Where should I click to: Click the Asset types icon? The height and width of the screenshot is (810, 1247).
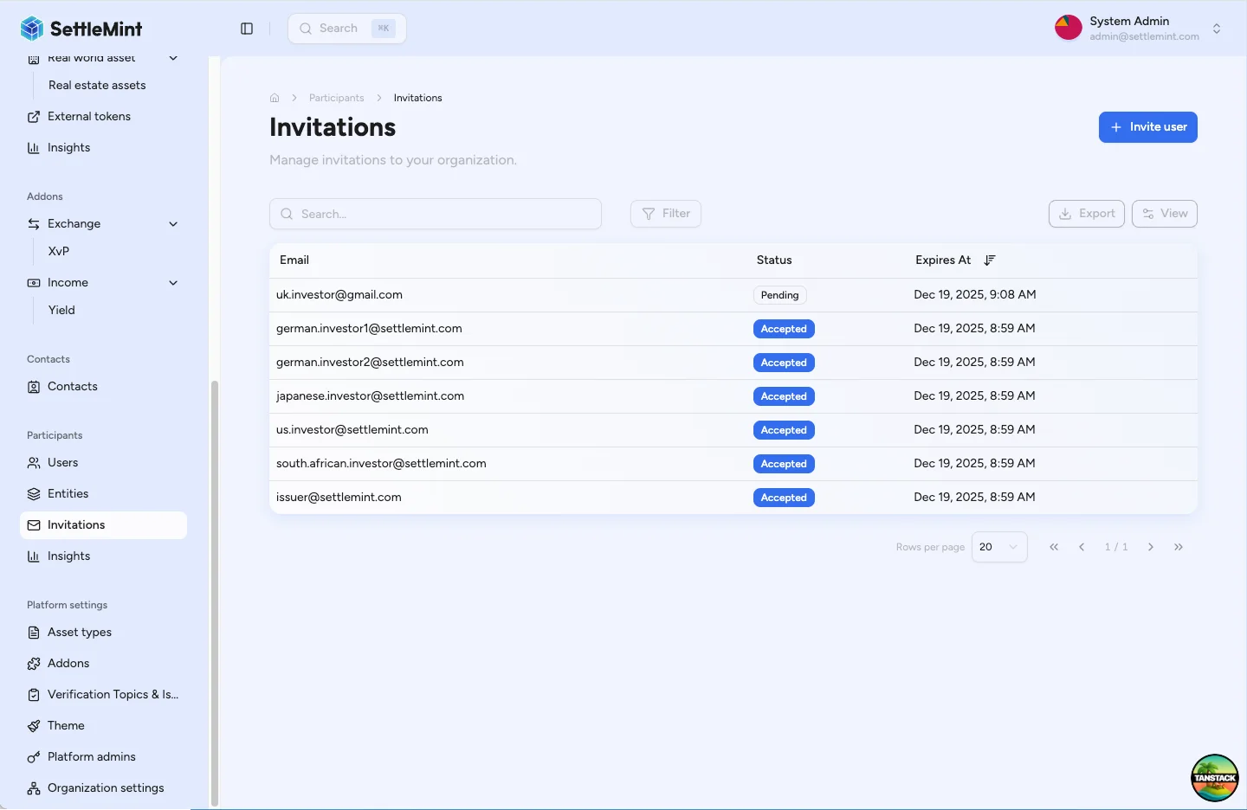pos(34,632)
